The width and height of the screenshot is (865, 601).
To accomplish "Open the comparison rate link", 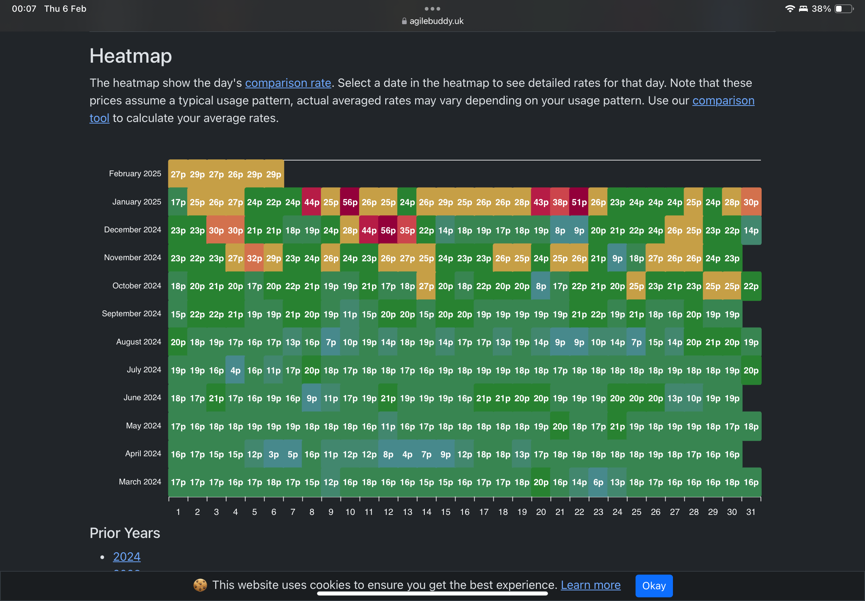I will (288, 83).
